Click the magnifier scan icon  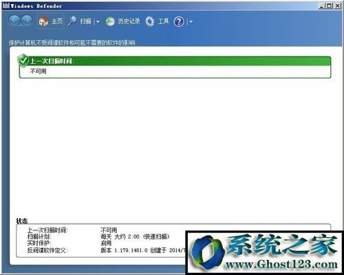[x=72, y=21]
